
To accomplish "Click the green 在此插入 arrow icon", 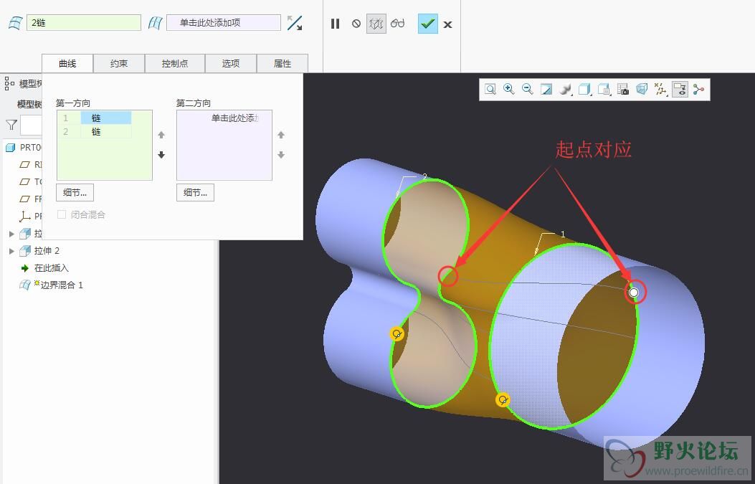I will [x=25, y=267].
